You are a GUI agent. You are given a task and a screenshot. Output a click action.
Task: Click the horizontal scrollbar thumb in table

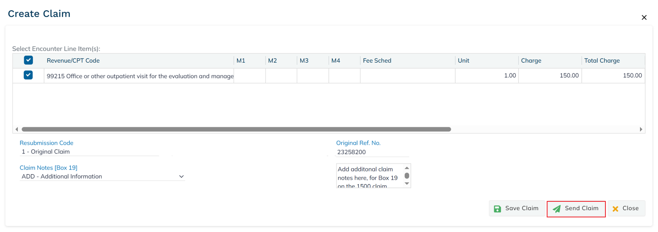pos(236,129)
